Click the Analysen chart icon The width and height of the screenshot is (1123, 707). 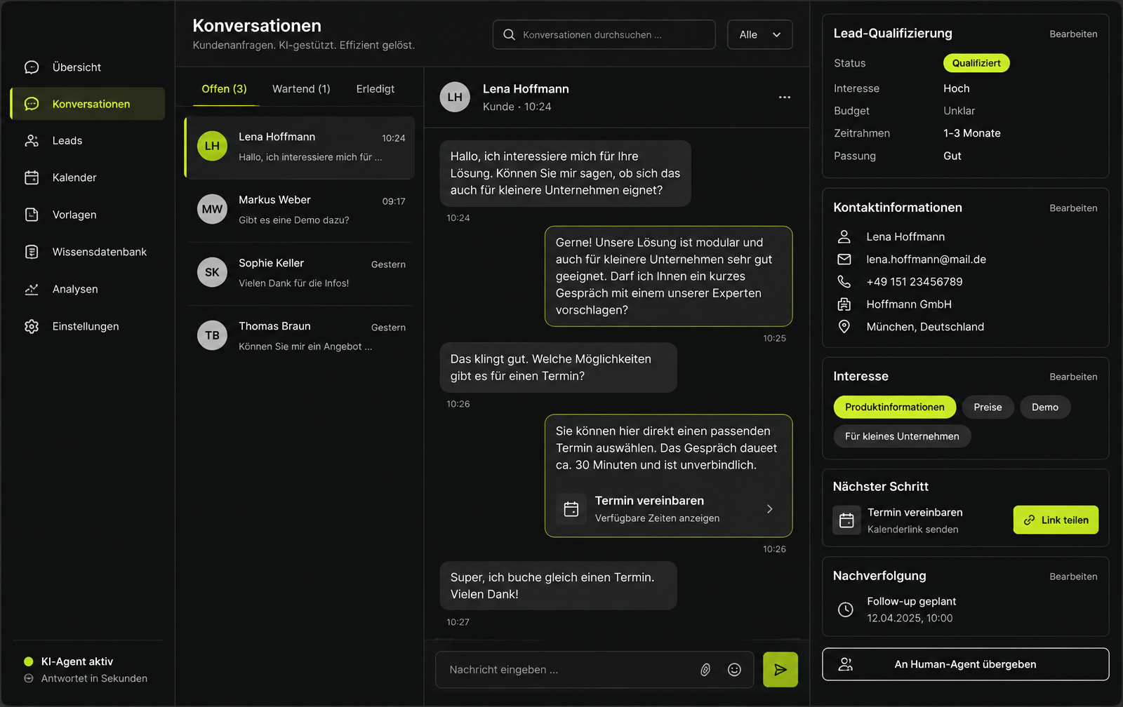(32, 289)
